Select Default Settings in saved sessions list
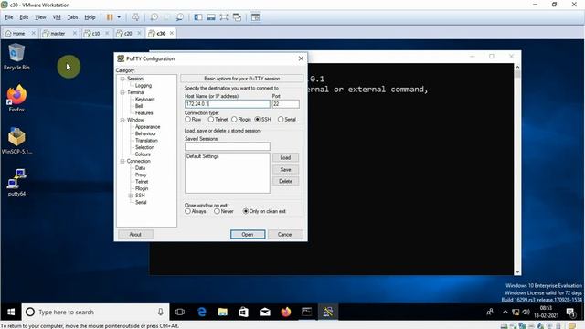 203,156
